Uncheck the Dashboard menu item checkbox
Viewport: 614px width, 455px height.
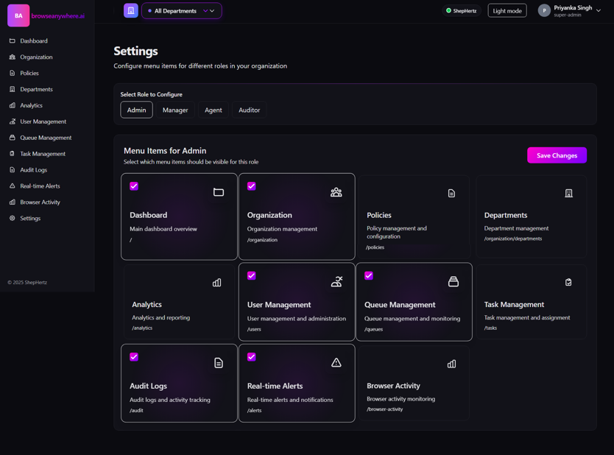click(x=134, y=186)
